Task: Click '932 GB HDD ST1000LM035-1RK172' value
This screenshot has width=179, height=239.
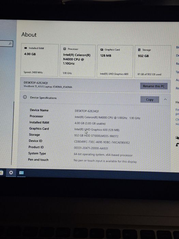Action: coord(96,136)
